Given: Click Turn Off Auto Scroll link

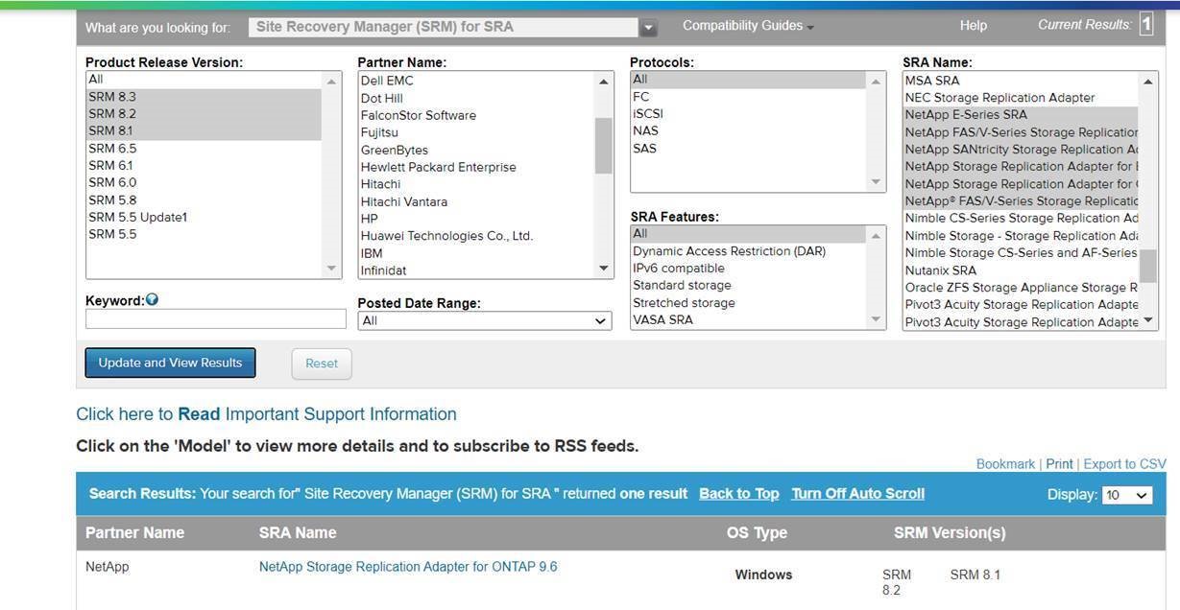Looking at the screenshot, I should click(x=857, y=494).
